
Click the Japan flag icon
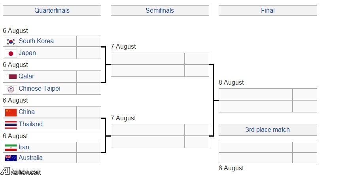(x=11, y=53)
